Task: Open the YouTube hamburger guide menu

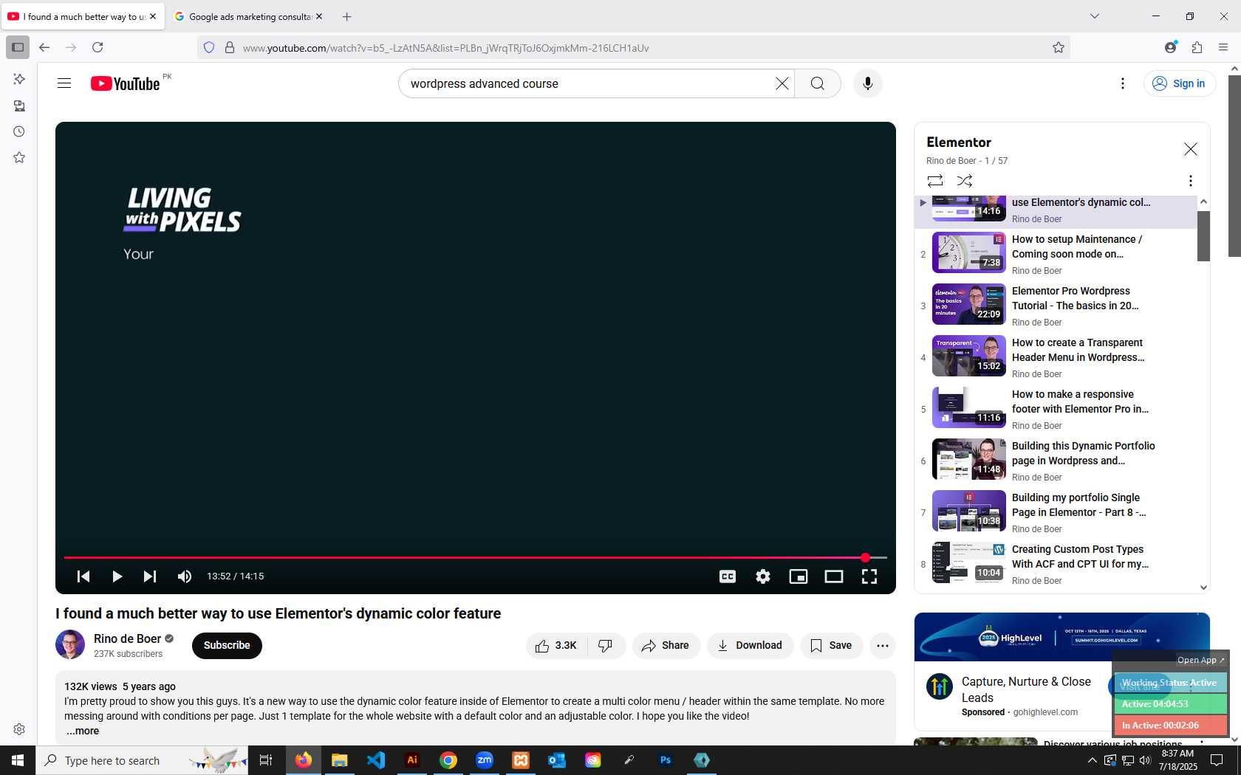Action: click(x=64, y=83)
